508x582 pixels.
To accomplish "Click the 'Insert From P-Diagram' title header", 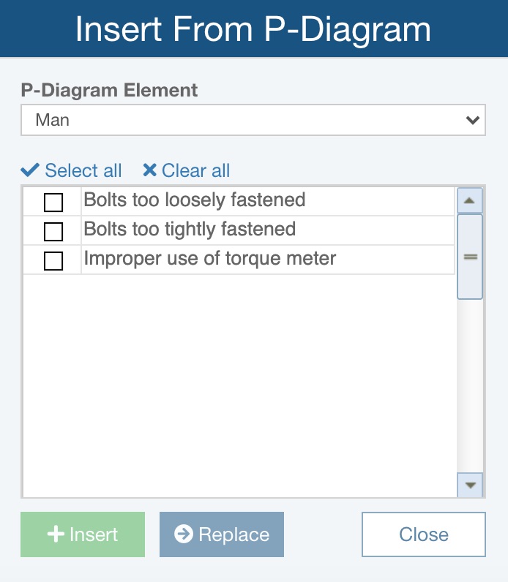I will click(x=253, y=29).
